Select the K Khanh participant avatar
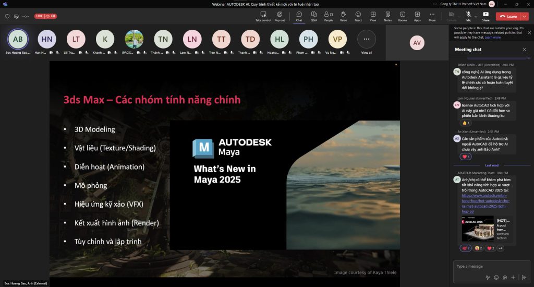 pyautogui.click(x=105, y=39)
